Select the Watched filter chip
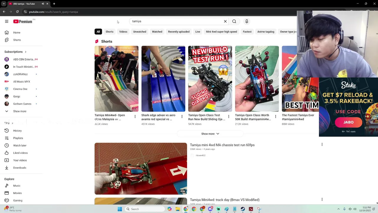378x213 pixels. coord(157,32)
